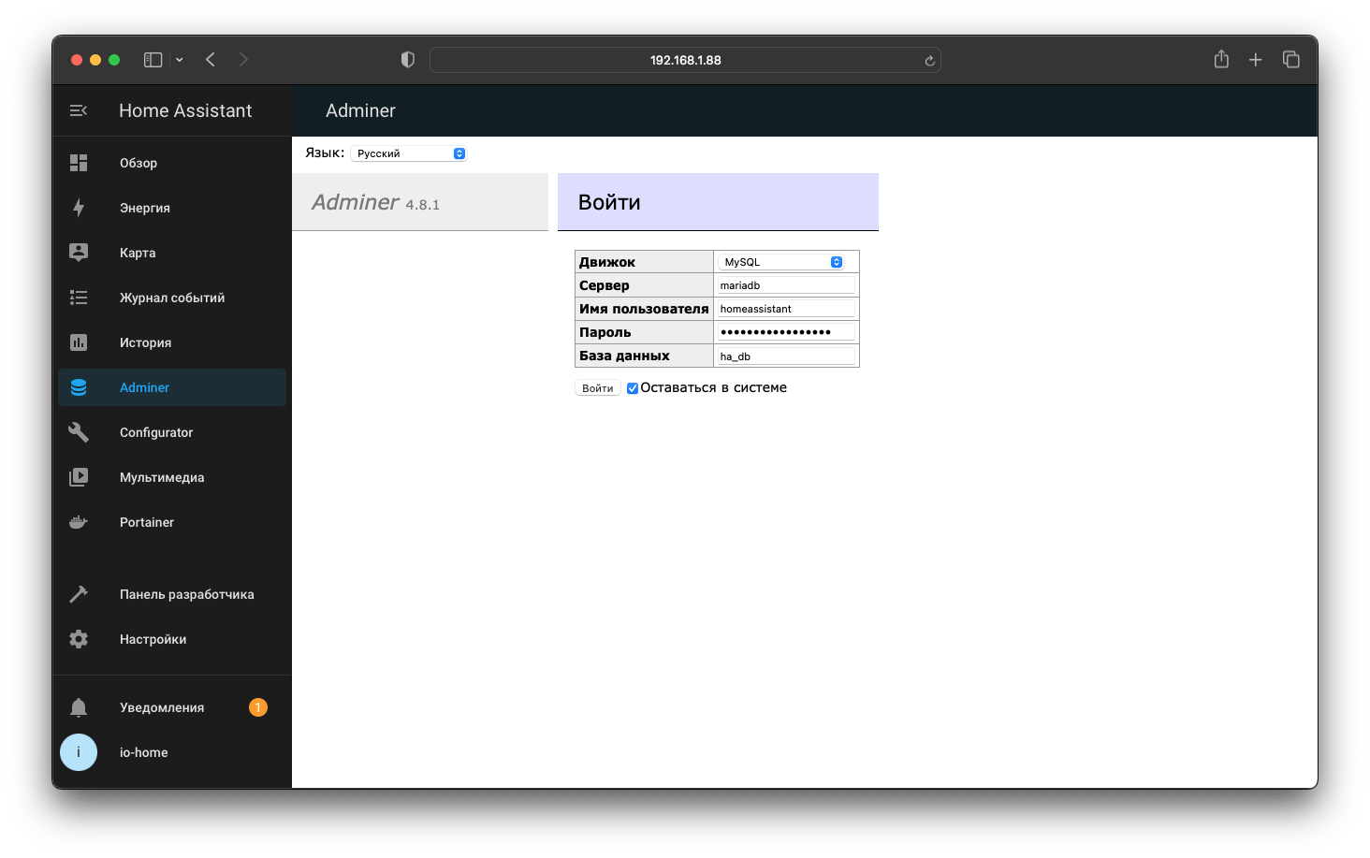Switch to the Обзор overview page
The width and height of the screenshot is (1370, 858).
coord(138,162)
